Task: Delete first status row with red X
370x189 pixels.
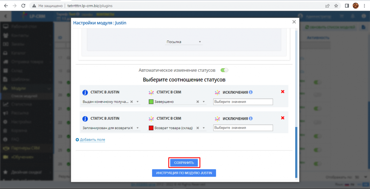Action: [283, 92]
